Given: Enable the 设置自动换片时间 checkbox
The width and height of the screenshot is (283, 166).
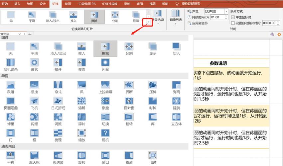Looking at the screenshot, I should point(233,23).
